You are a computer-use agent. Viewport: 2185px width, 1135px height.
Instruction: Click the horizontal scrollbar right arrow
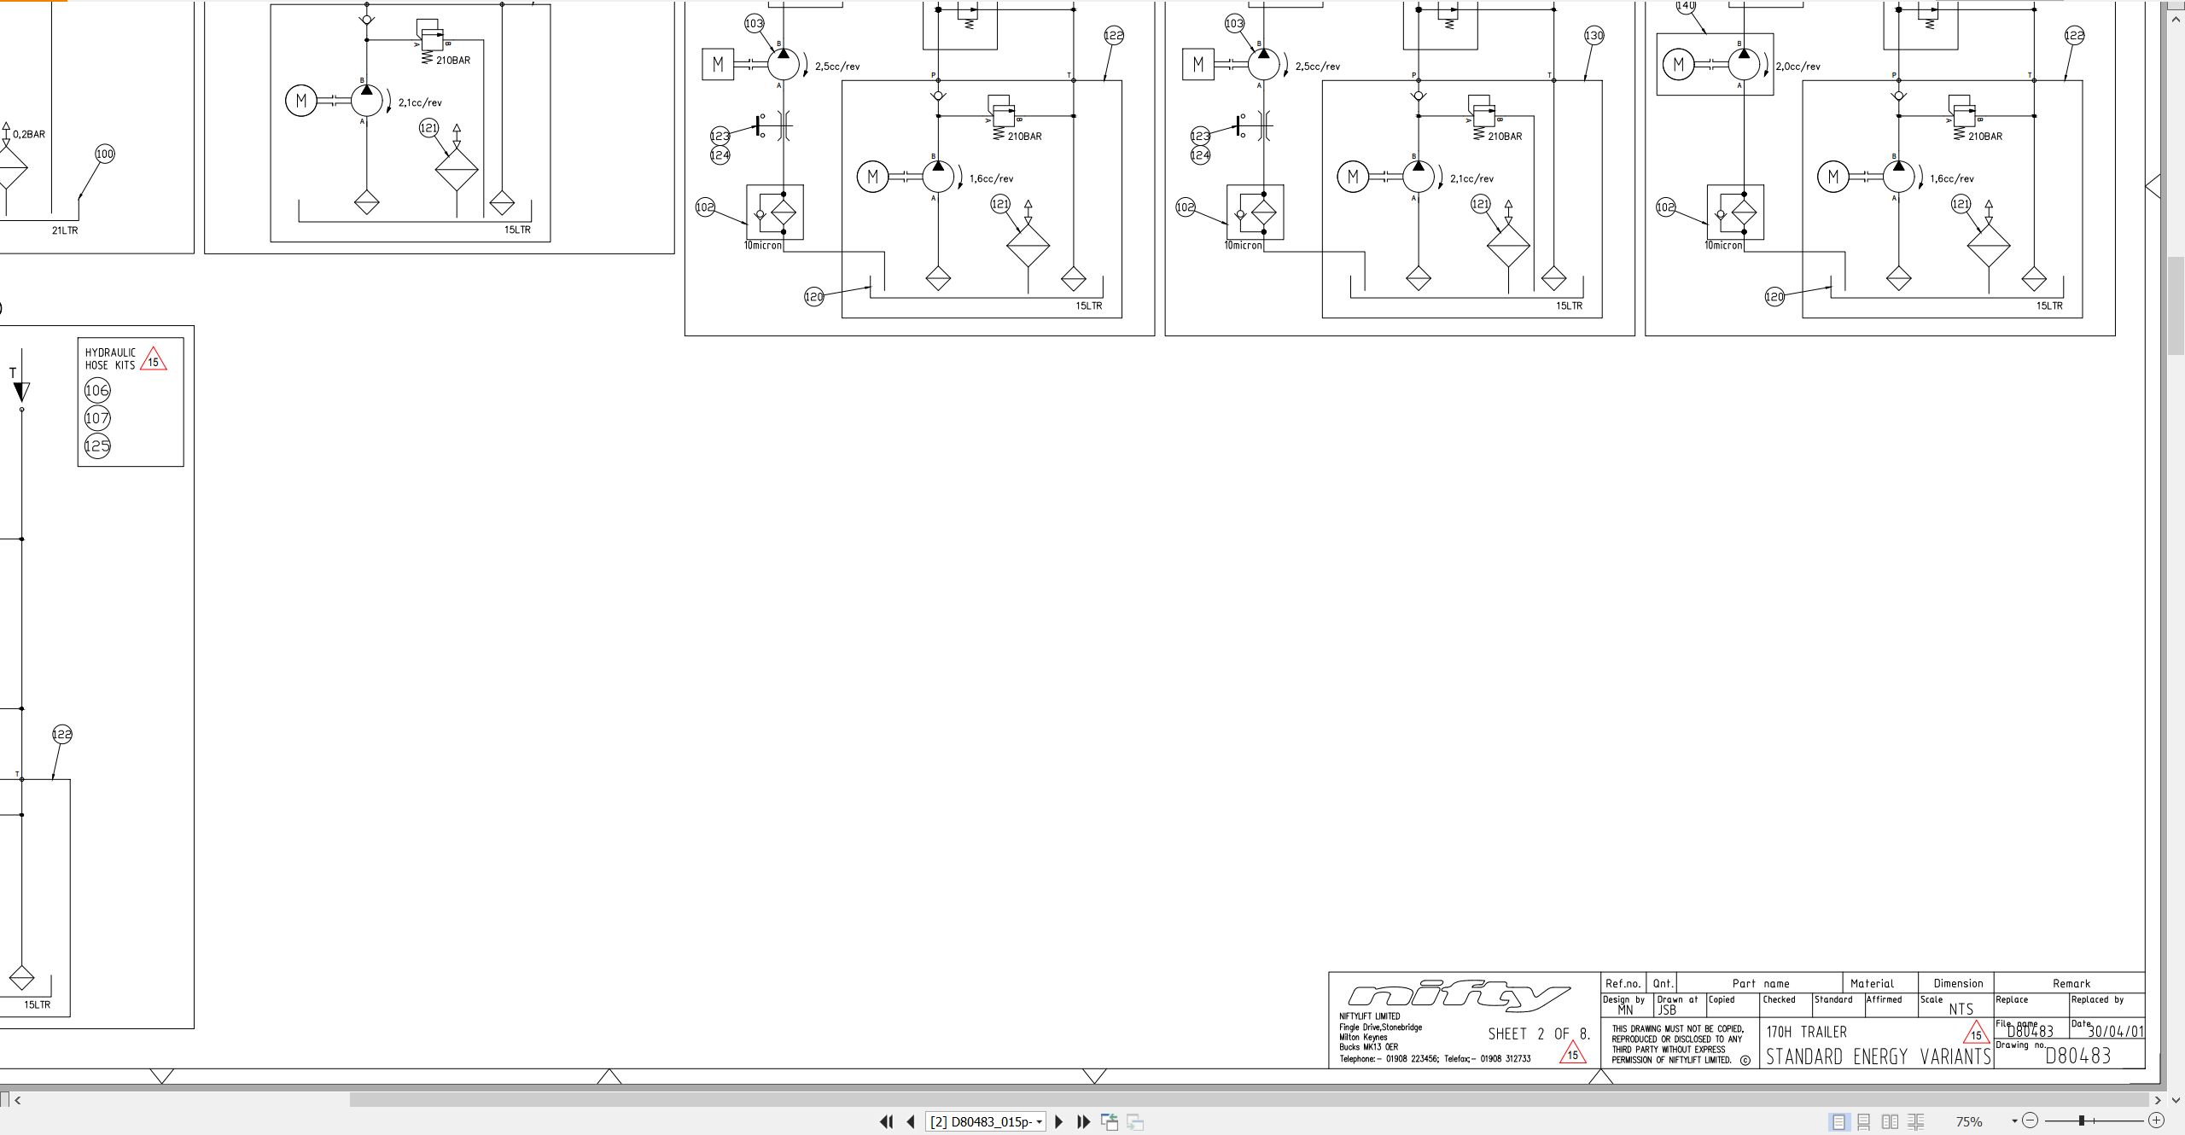point(2158,1100)
